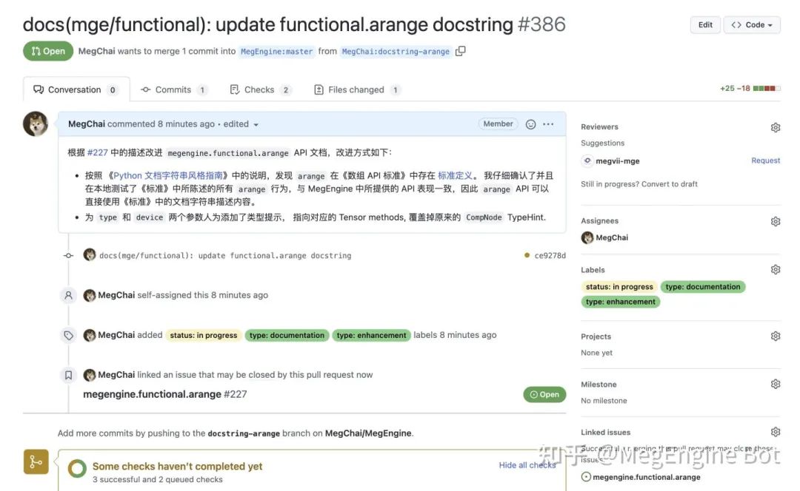The image size is (800, 491).
Task: Copy the branch name with the clipboard icon
Action: [460, 51]
